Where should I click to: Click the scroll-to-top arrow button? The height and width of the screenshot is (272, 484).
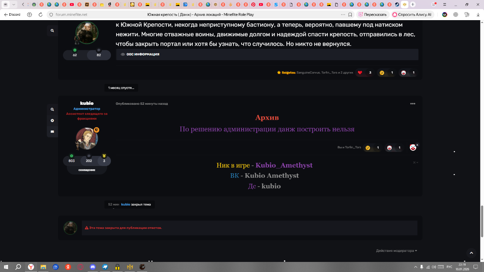[471, 253]
